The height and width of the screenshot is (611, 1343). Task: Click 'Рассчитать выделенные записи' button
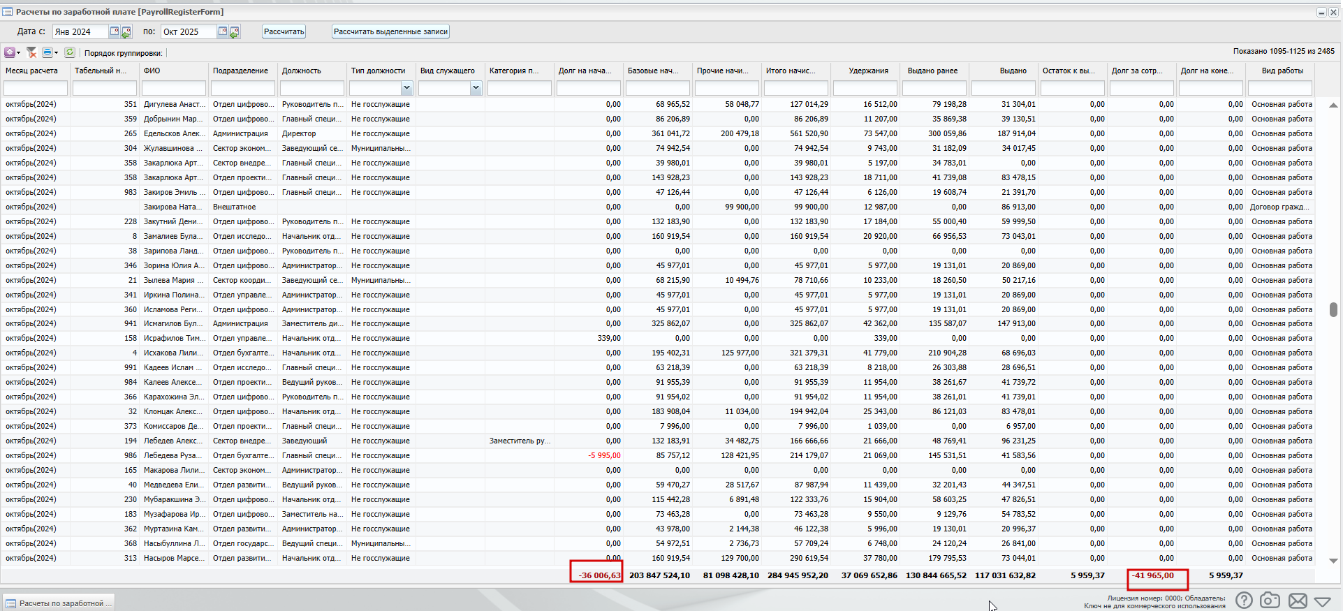tap(390, 31)
